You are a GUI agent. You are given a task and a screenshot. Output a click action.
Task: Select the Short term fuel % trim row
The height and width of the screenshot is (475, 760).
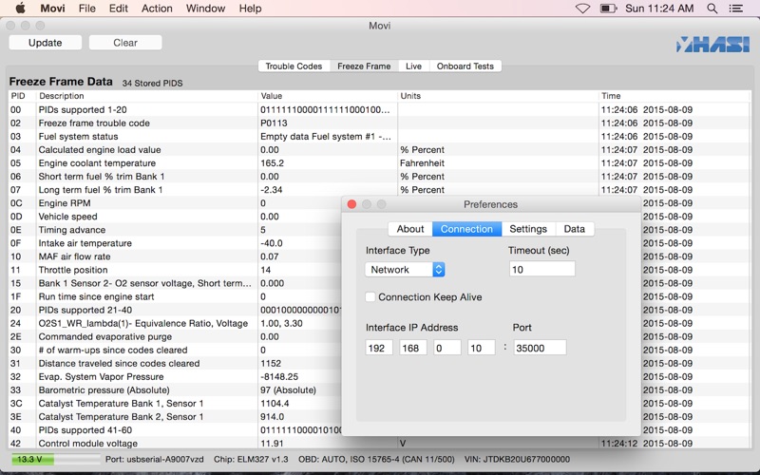coord(379,177)
